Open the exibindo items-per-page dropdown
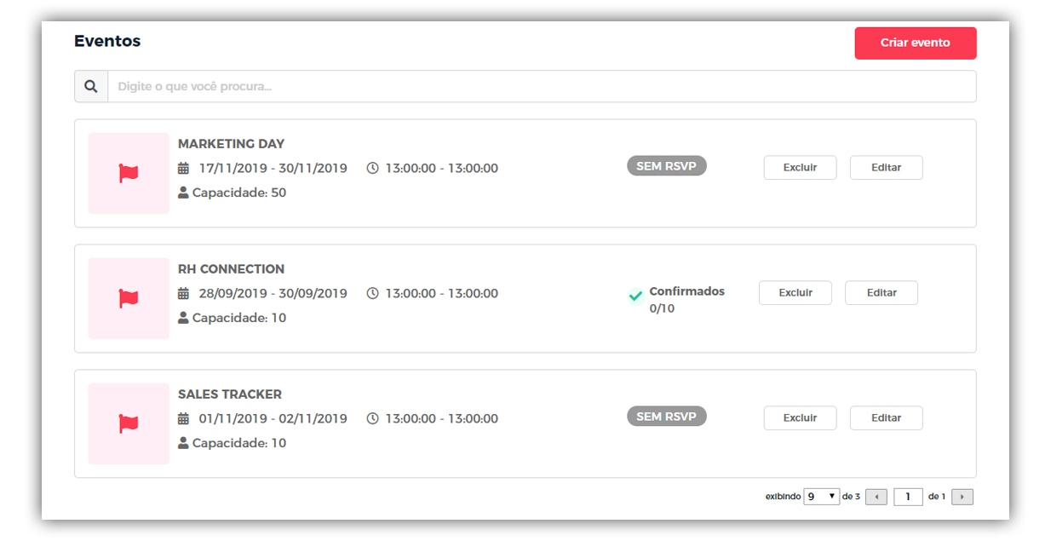The height and width of the screenshot is (541, 1051). pyautogui.click(x=821, y=497)
